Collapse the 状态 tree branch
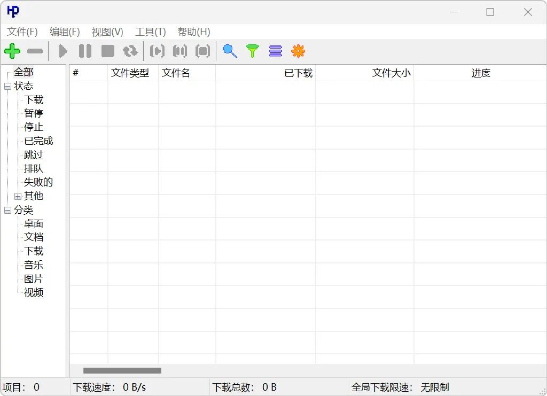Screen dimensions: 547x396 tap(7, 86)
